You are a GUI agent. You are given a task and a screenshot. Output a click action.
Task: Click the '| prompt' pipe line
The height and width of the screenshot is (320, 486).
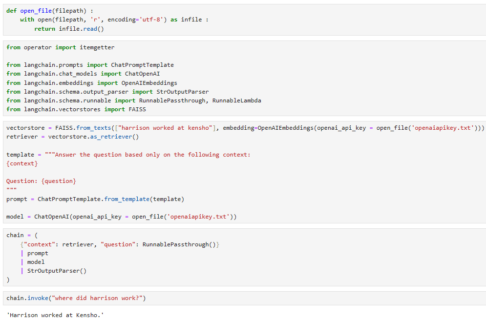point(34,253)
